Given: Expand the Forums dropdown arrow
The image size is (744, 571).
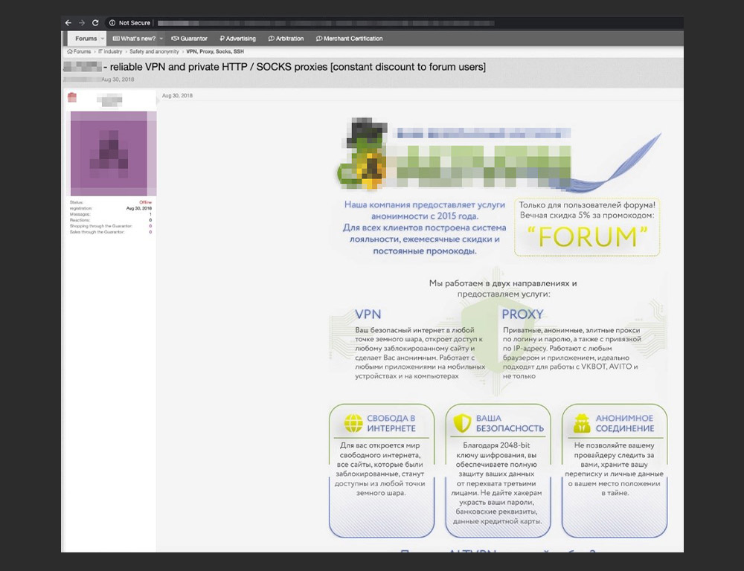Looking at the screenshot, I should (103, 39).
